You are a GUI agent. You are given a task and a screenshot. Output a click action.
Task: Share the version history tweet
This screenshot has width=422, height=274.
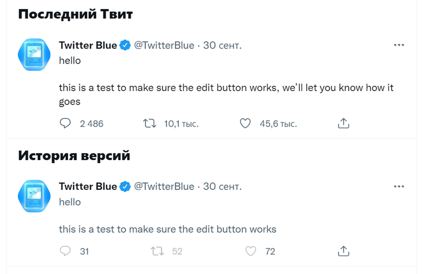click(x=343, y=251)
